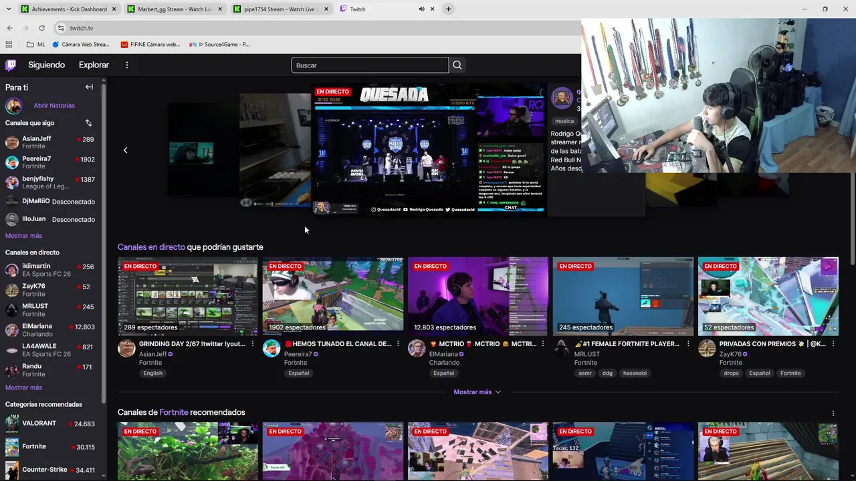
Task: Open Cámara Web Strea... bookmark
Action: (81, 45)
